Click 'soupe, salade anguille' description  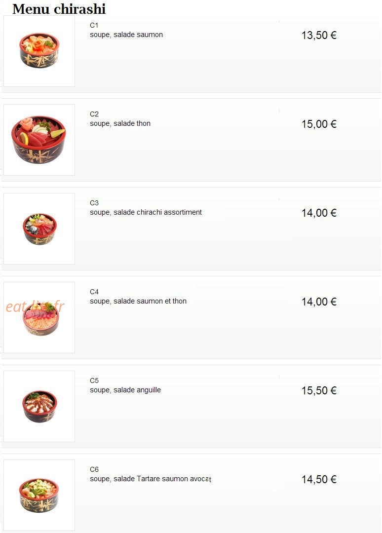[125, 390]
